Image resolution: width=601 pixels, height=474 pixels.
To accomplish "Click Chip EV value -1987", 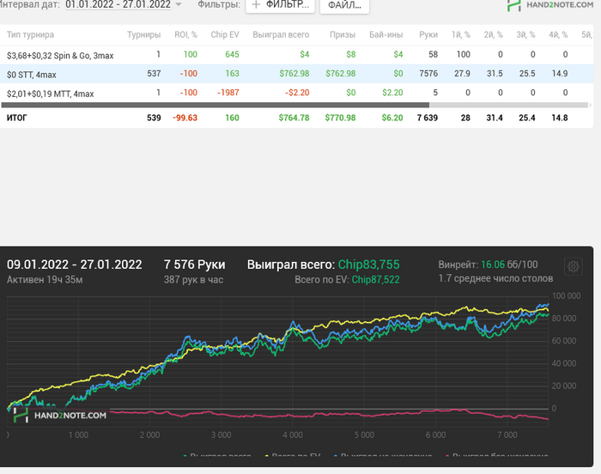I will coord(228,93).
